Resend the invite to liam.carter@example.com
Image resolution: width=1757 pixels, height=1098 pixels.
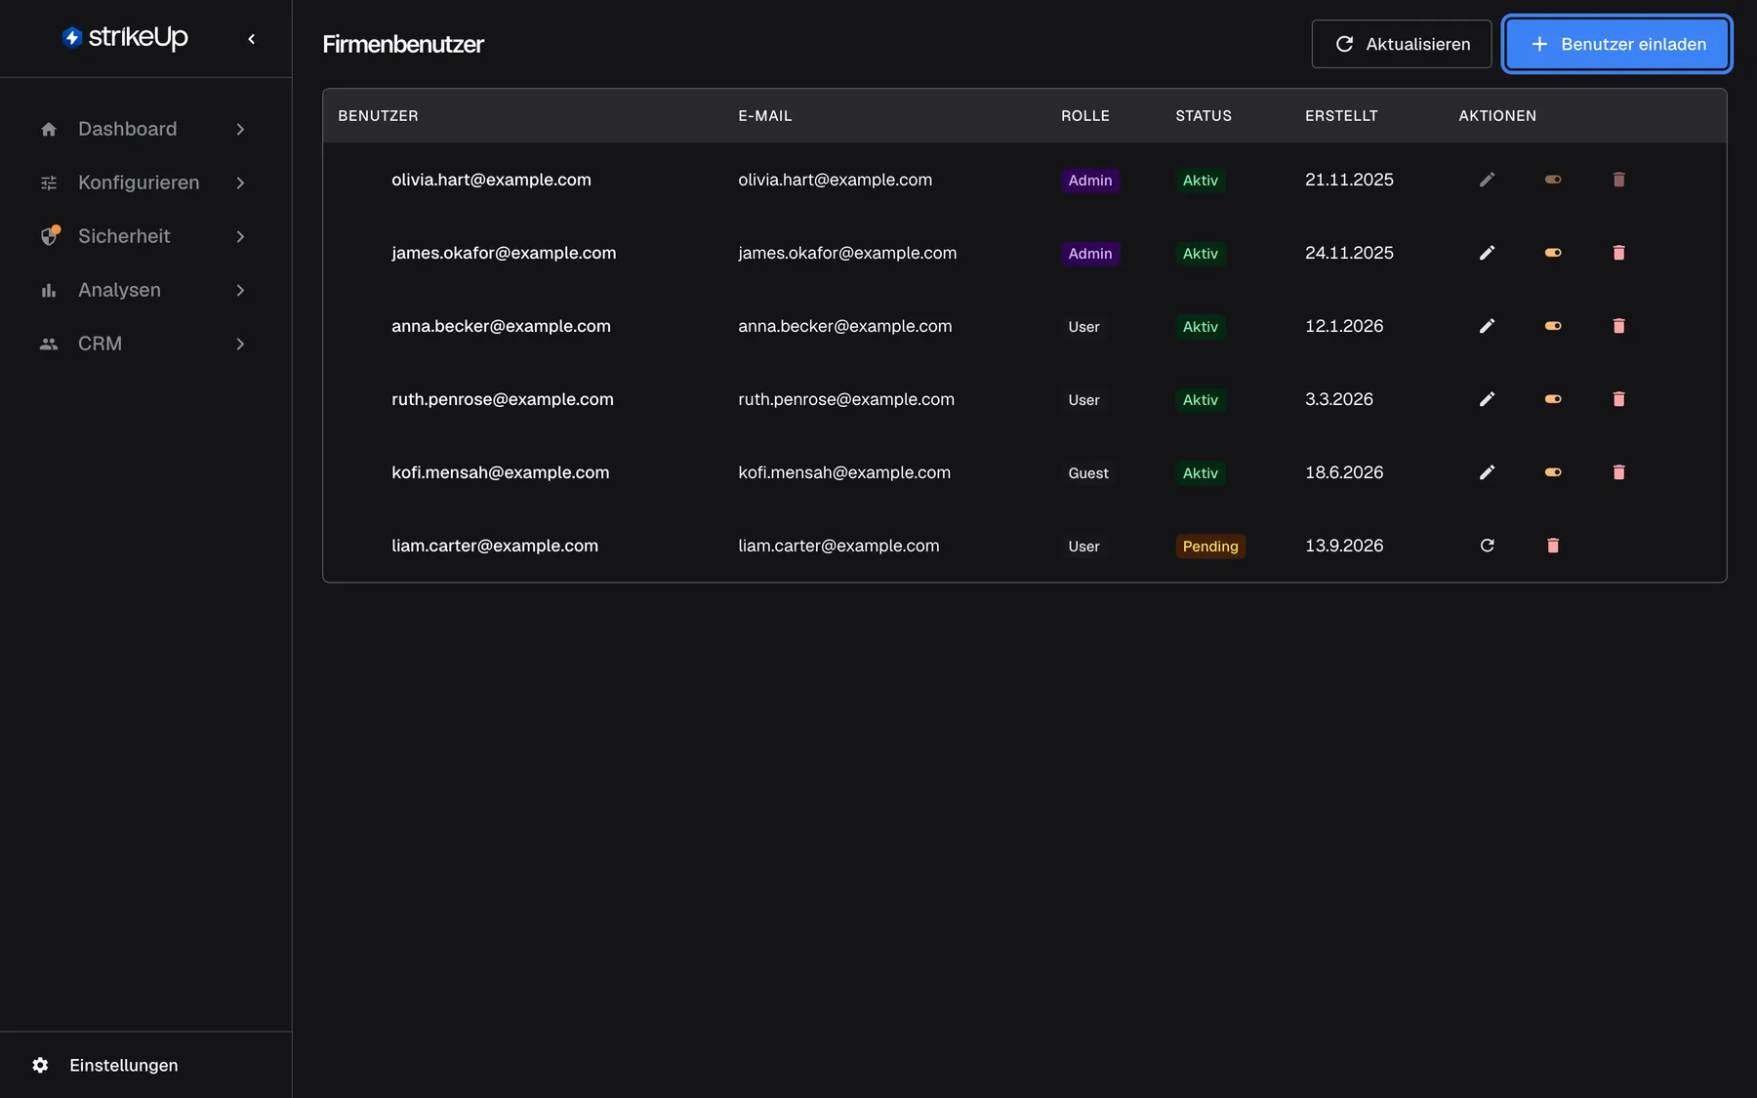pyautogui.click(x=1487, y=546)
